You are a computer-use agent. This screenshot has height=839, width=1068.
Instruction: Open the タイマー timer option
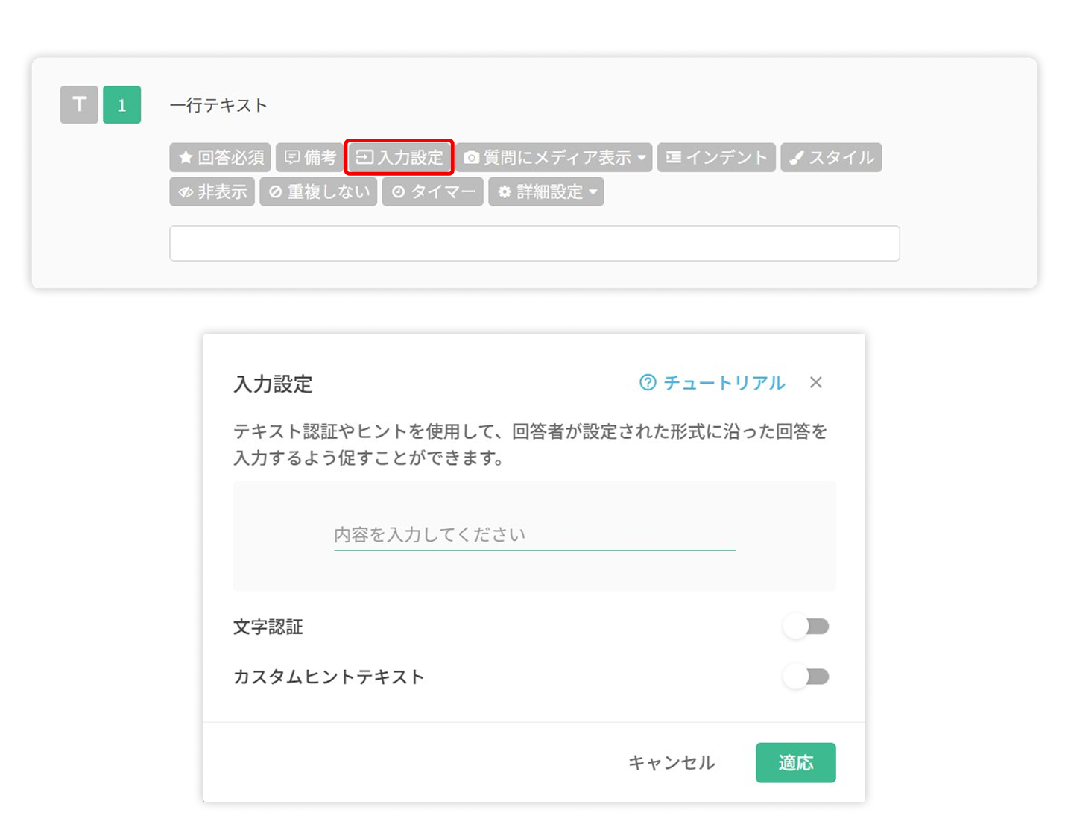pos(433,191)
